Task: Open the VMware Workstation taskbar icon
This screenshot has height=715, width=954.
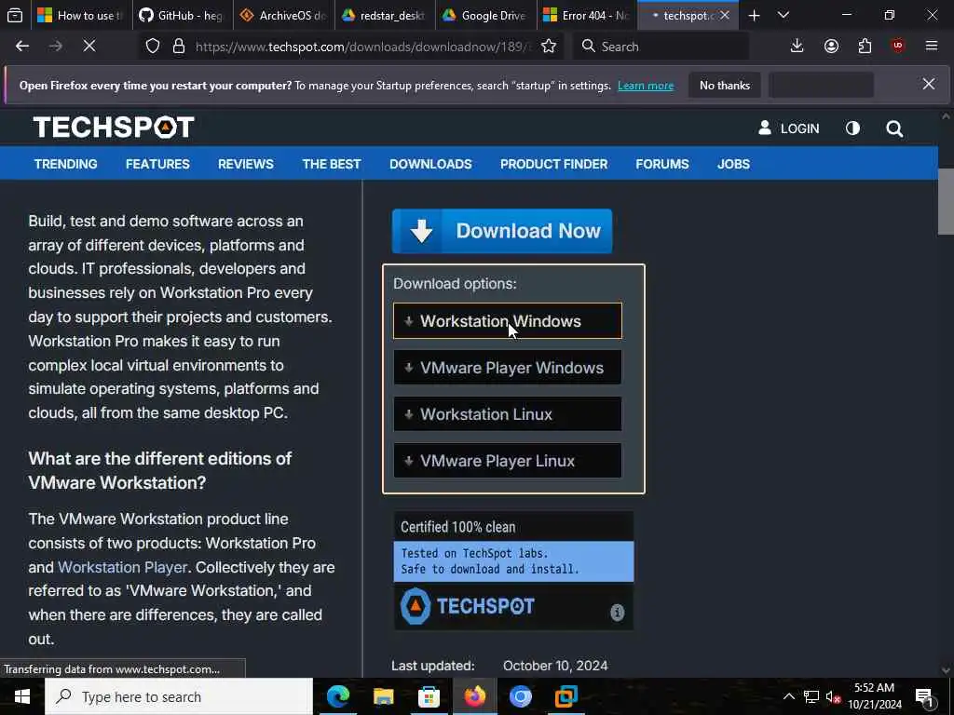Action: (x=566, y=696)
